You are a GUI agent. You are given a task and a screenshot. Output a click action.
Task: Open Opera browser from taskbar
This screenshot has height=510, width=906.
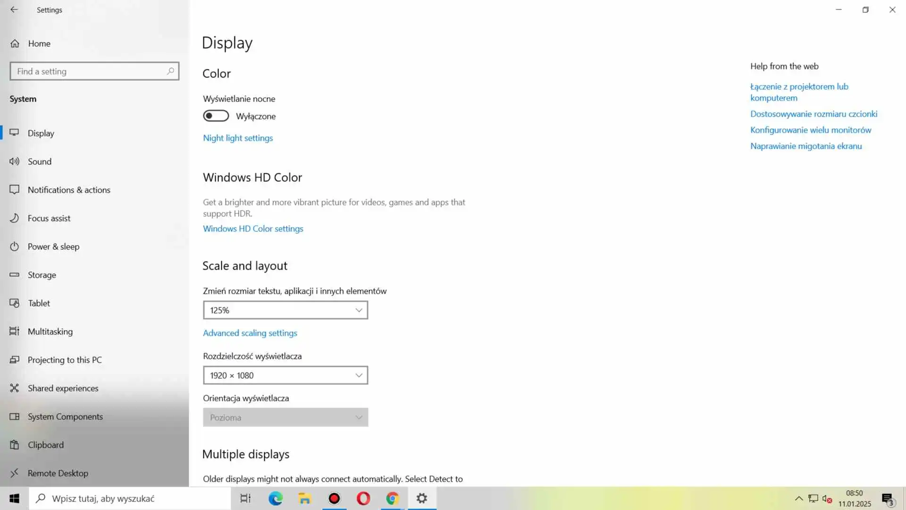click(363, 499)
